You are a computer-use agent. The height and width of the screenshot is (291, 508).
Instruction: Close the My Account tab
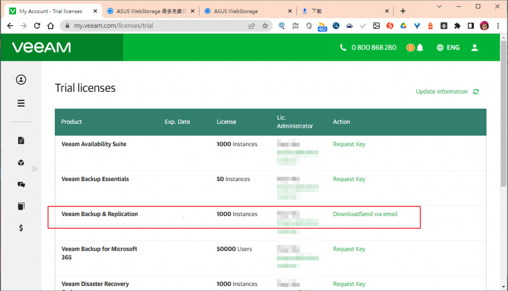coord(95,11)
